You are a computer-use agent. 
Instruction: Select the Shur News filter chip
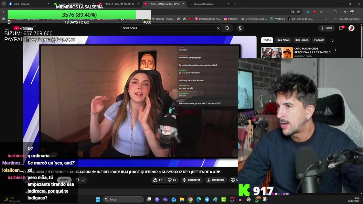(x=283, y=40)
